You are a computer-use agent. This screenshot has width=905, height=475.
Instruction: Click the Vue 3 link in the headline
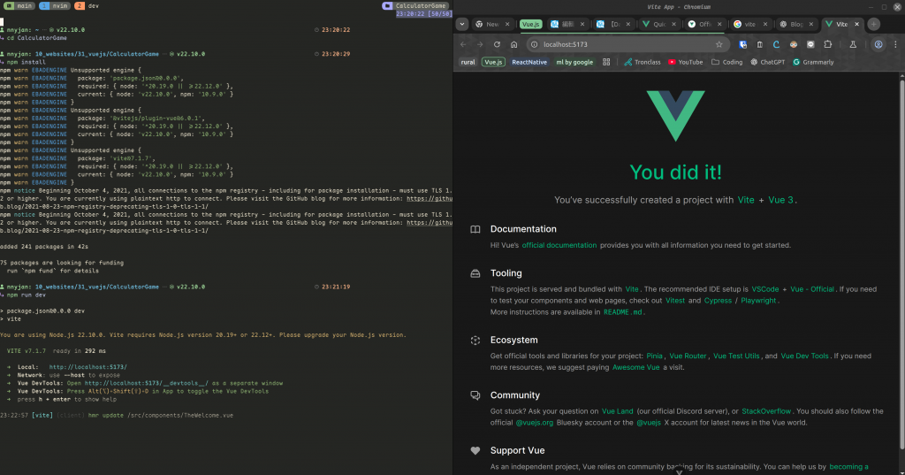pyautogui.click(x=780, y=200)
